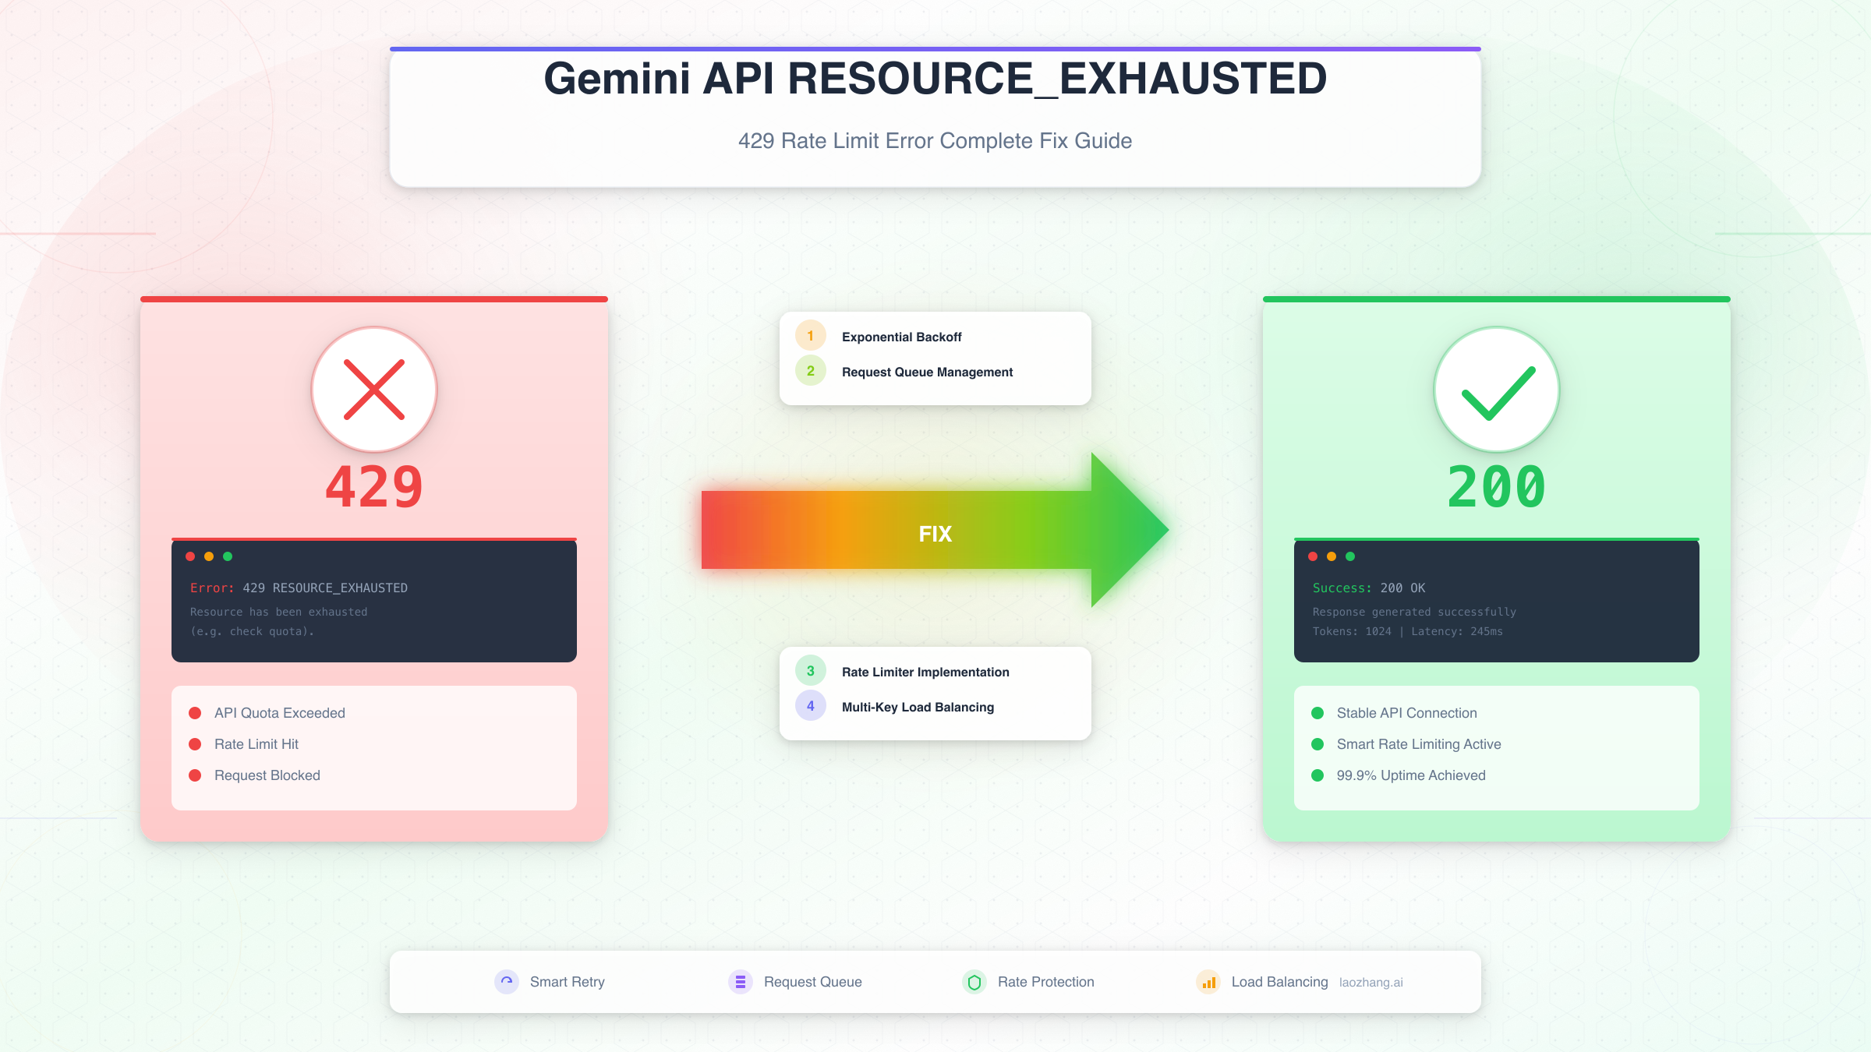Click the green checkmark success icon

point(1497,390)
